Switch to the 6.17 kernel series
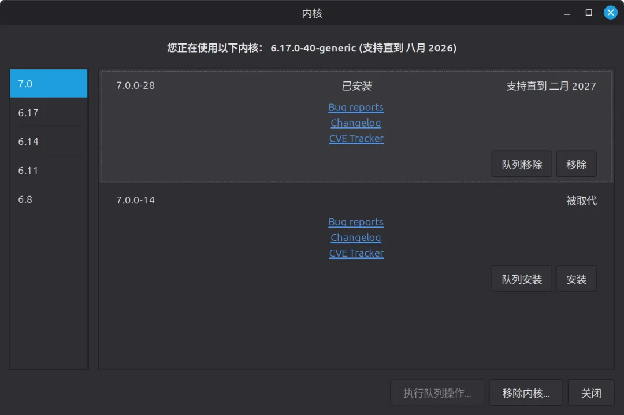Image resolution: width=624 pixels, height=415 pixels. tap(49, 113)
